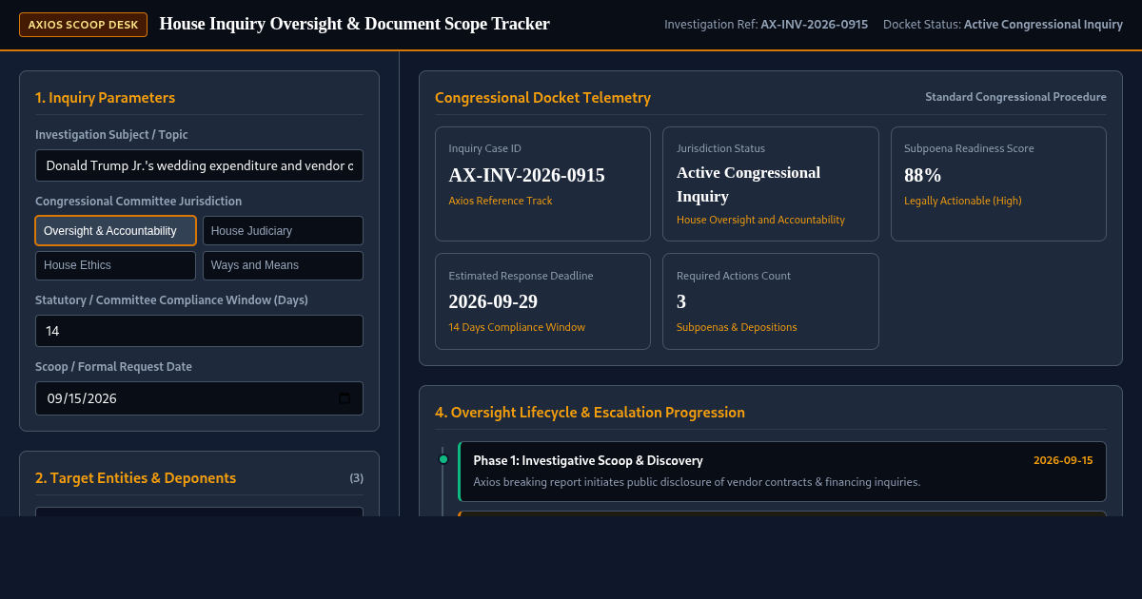Click the page title House Inquiry Oversight Tracker

tap(354, 24)
